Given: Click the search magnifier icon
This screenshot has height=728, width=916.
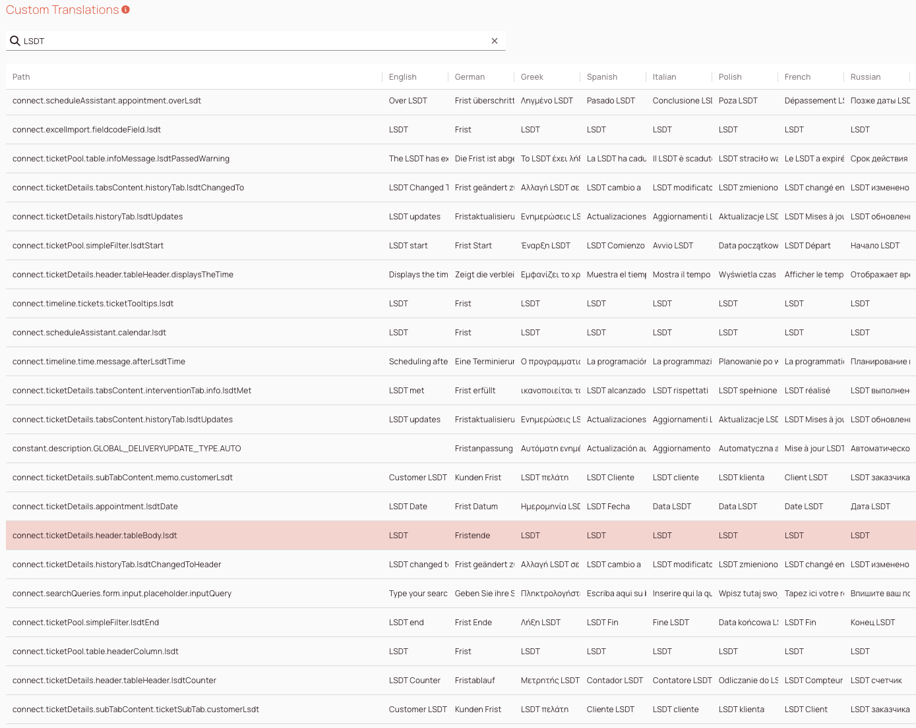Looking at the screenshot, I should click(x=15, y=41).
